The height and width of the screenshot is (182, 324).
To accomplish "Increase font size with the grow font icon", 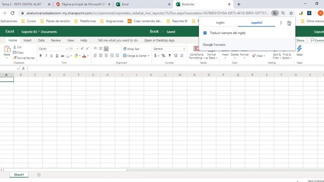I will click(x=82, y=49).
